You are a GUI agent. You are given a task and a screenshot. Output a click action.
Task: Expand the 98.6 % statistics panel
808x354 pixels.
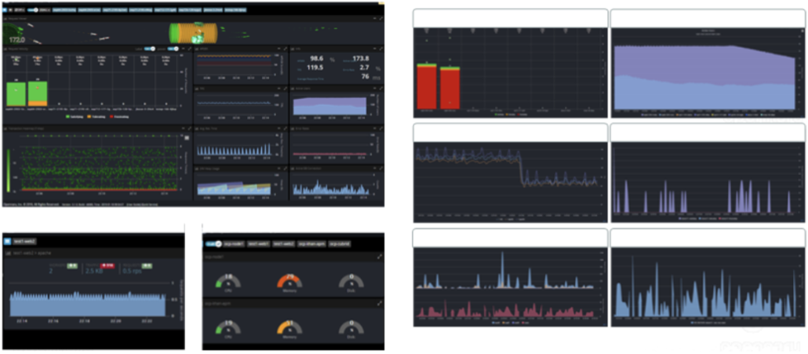pos(381,49)
